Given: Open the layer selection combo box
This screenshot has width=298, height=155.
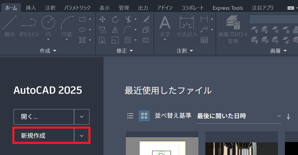Looking at the screenshot, I should [x=274, y=19].
